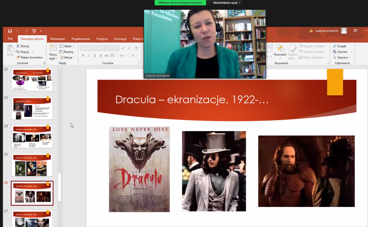
Task: Toggle bold formatting button
Action: [x=83, y=56]
